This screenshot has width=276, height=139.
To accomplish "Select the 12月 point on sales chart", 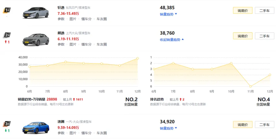I will click(137, 58).
